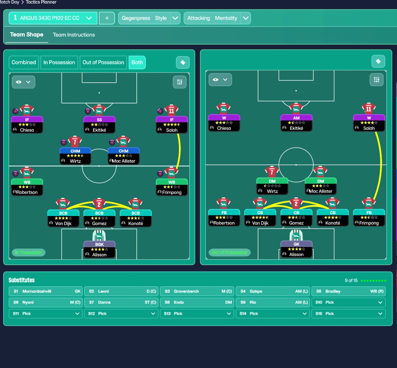Image resolution: width=397 pixels, height=368 pixels.
Task: Switch to the Team Instructions tab
Action: 74,35
